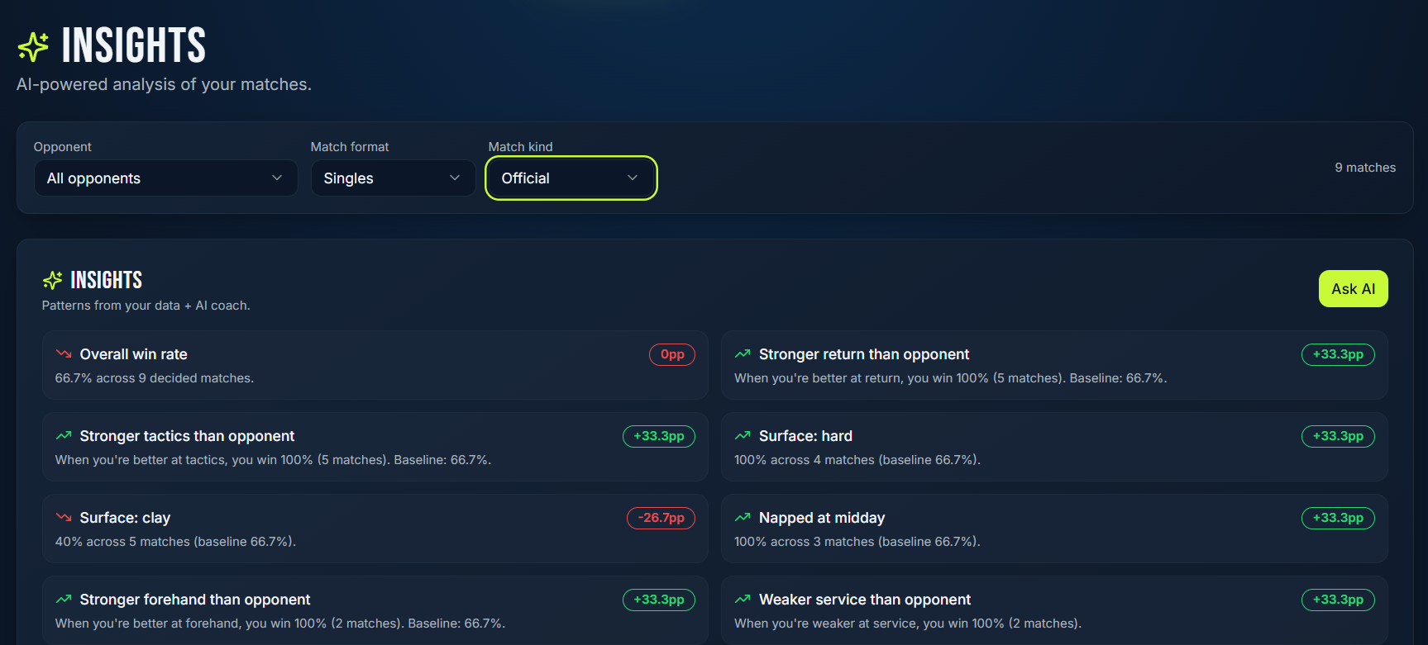This screenshot has width=1428, height=645.
Task: Click downward trend icon on Surface: clay
Action: coord(64,517)
